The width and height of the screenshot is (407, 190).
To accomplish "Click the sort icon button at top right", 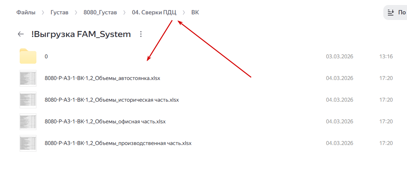I will point(391,13).
